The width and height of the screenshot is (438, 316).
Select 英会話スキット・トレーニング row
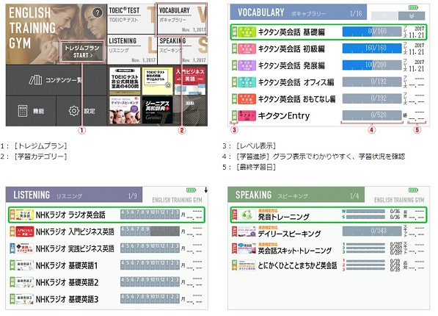[x=329, y=248]
